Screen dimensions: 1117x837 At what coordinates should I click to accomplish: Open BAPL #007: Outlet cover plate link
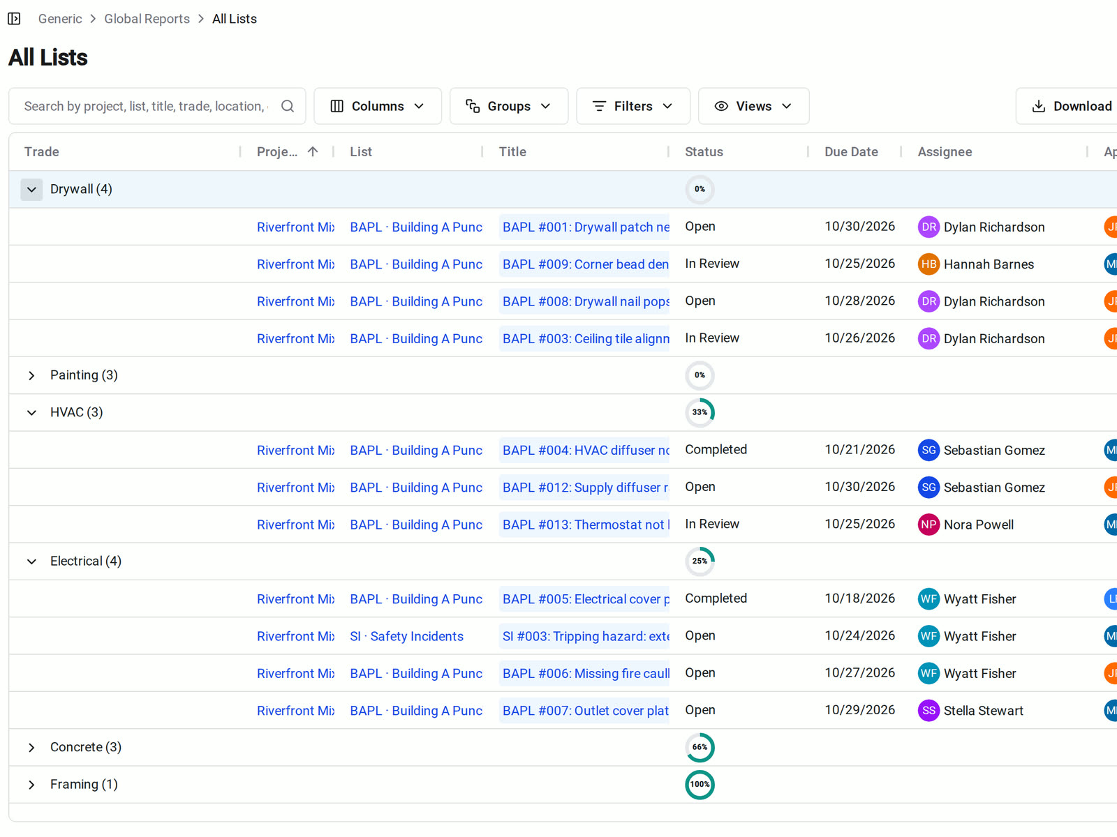point(585,710)
